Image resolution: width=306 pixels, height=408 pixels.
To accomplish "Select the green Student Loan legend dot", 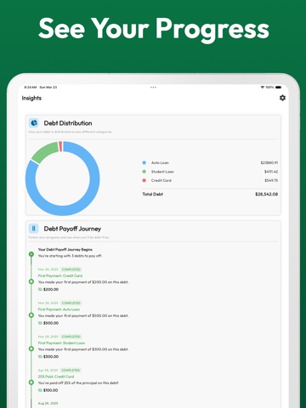I will [144, 172].
